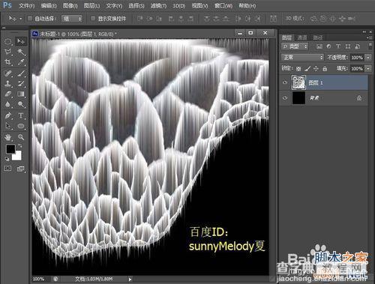Open the 图像(I) menu
Screen dimensions: 375x284
click(70, 6)
